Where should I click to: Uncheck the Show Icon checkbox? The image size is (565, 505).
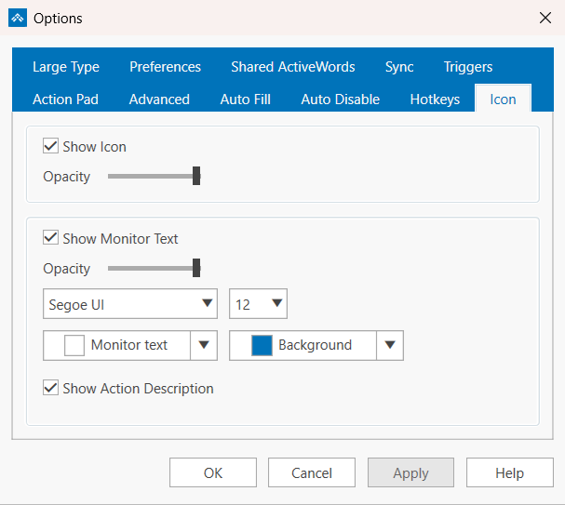coord(50,146)
